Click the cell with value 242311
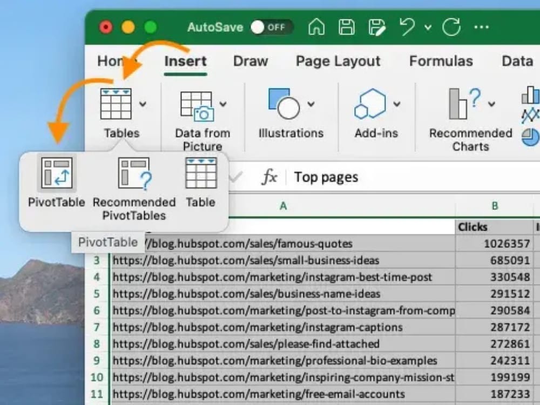This screenshot has width=540, height=405. [x=495, y=361]
